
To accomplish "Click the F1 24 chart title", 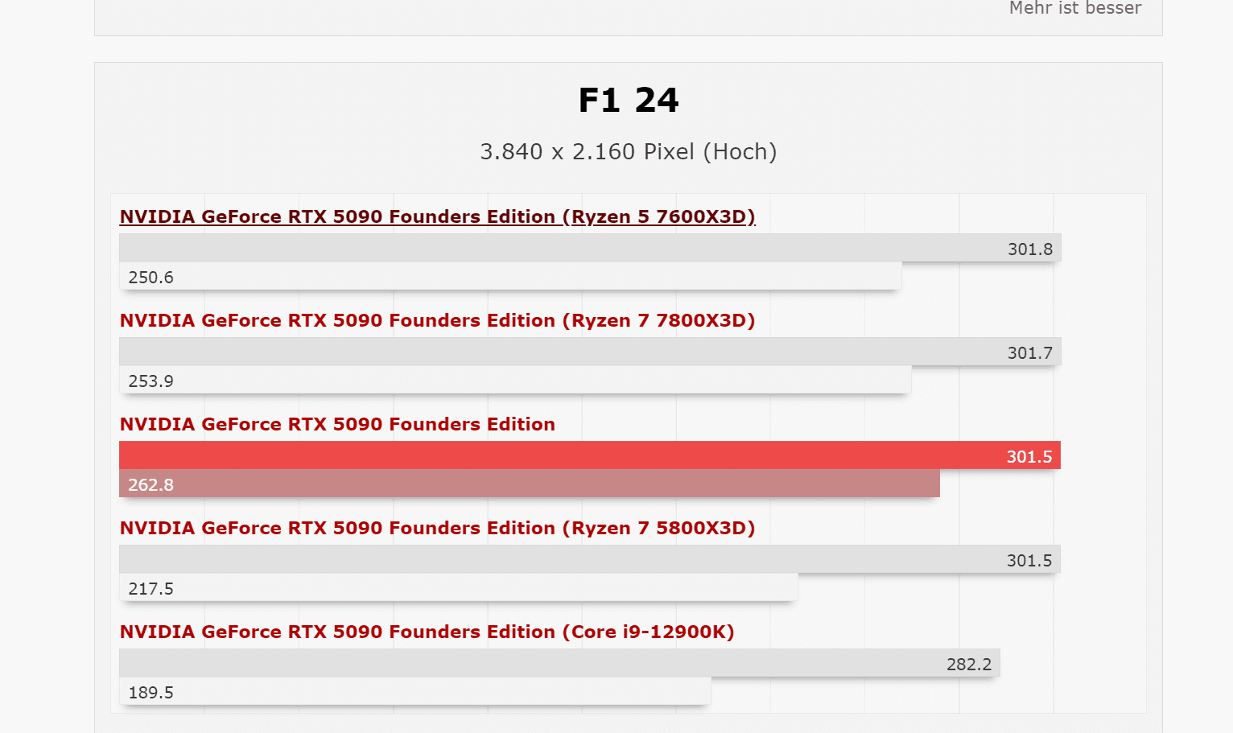I will tap(628, 101).
